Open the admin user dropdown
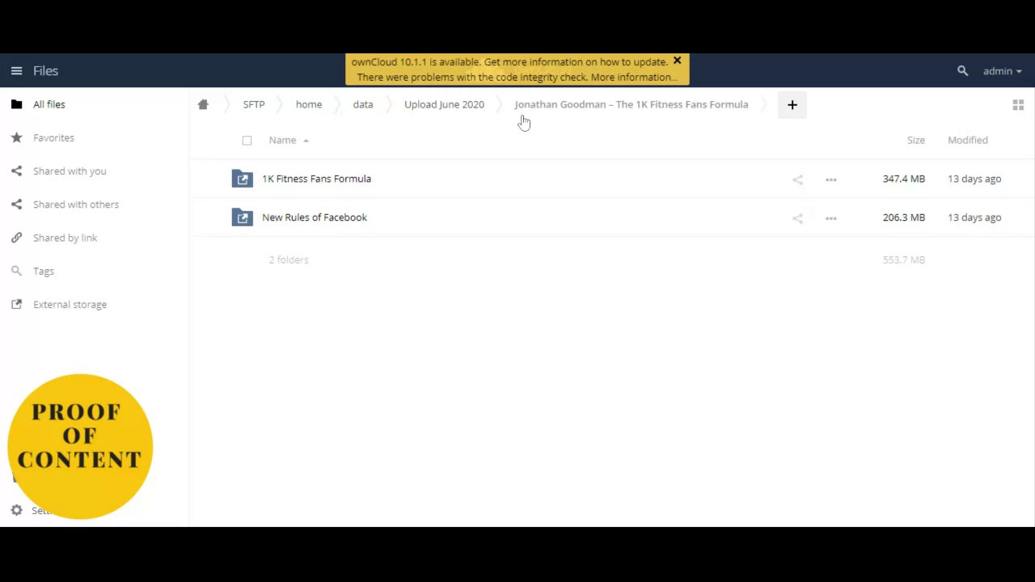This screenshot has height=582, width=1035. pyautogui.click(x=1002, y=71)
